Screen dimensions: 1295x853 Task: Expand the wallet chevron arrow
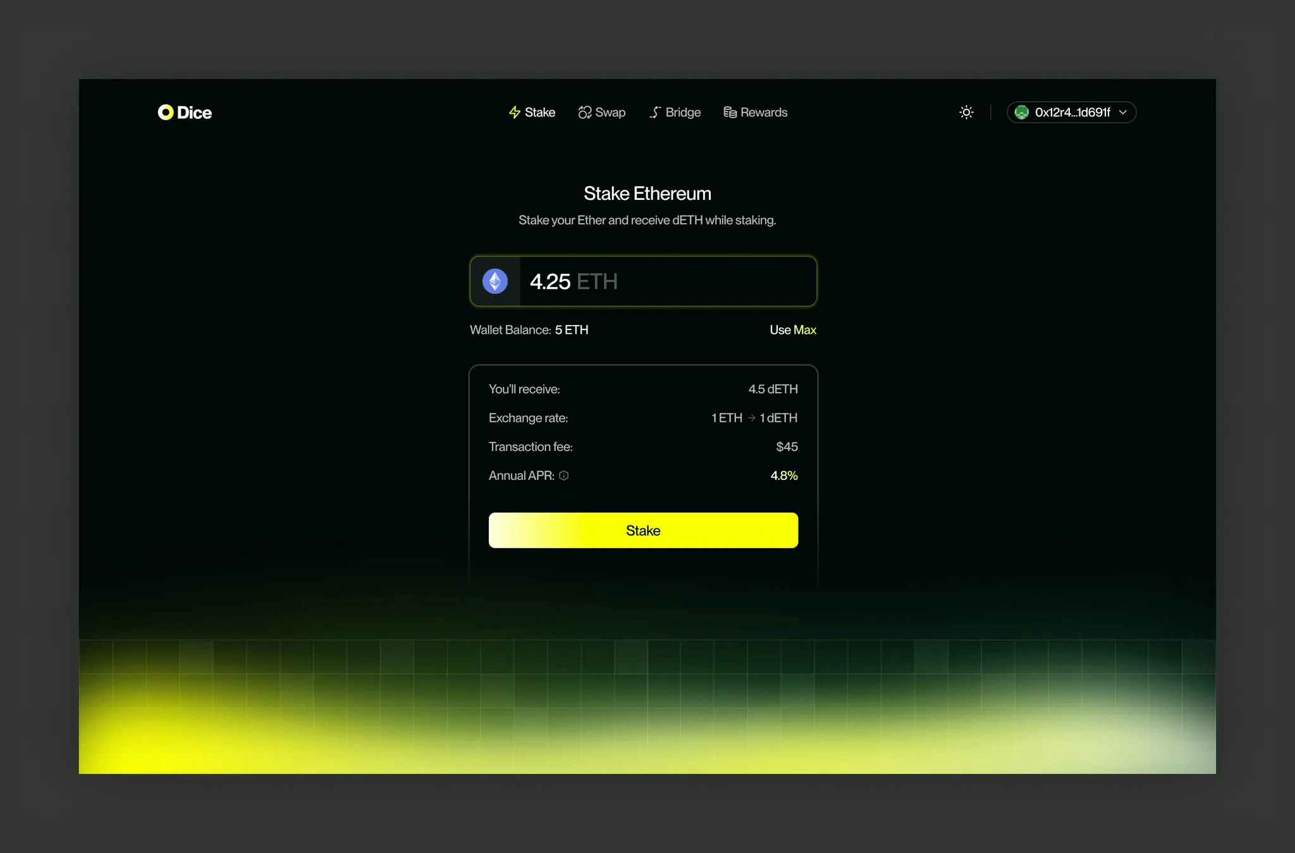[x=1123, y=113]
